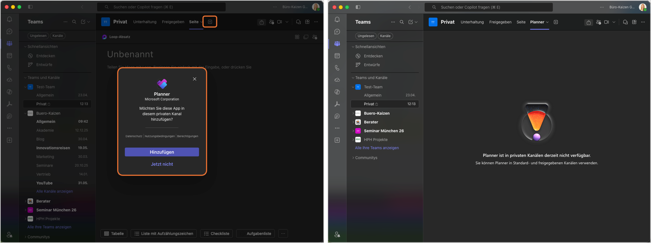Open Copilot icon in right window sidebar
This screenshot has height=243, width=651.
337,92
